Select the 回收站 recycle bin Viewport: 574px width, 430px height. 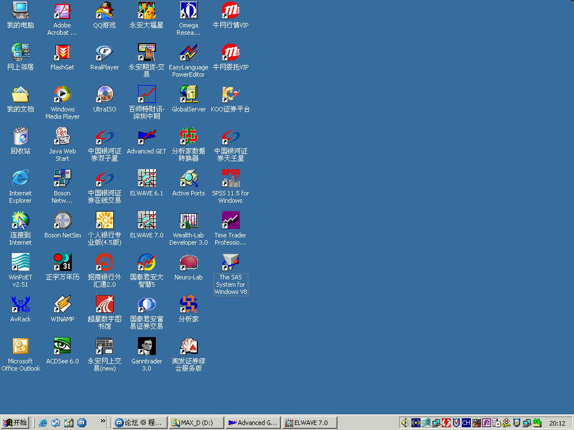pyautogui.click(x=21, y=137)
